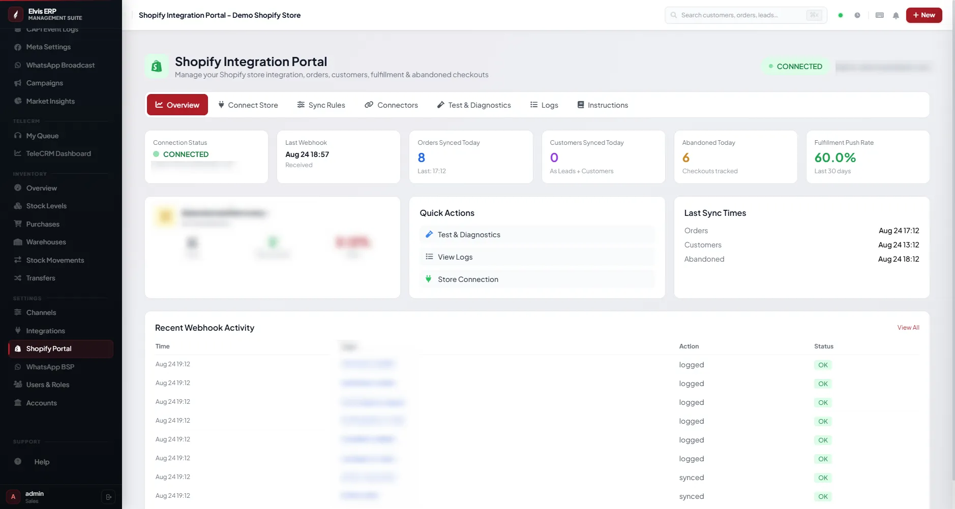Click the wrench icon beside Test & Diagnostics quick action
This screenshot has width=955, height=509.
point(429,235)
